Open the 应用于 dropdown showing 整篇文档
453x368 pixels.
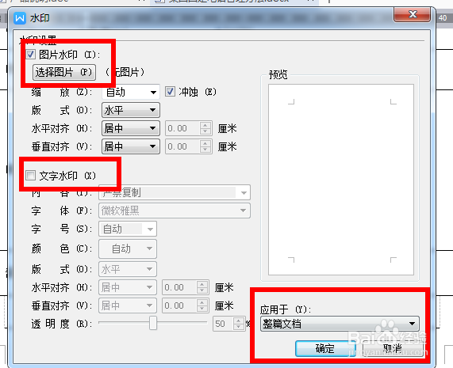click(x=340, y=324)
